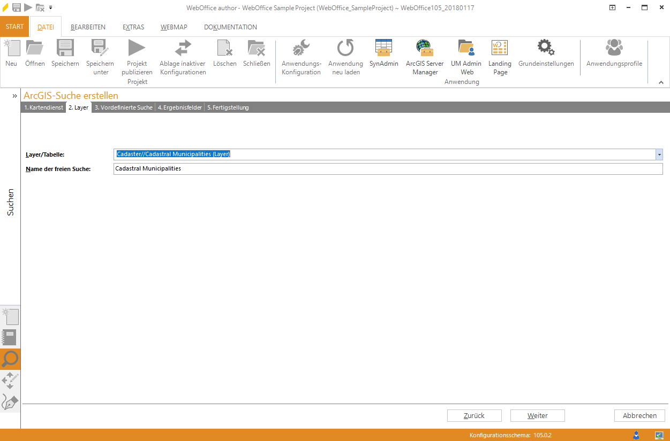This screenshot has height=441, width=670.
Task: Click Ablage inaktiver Konfigurationen icon
Action: pyautogui.click(x=183, y=49)
